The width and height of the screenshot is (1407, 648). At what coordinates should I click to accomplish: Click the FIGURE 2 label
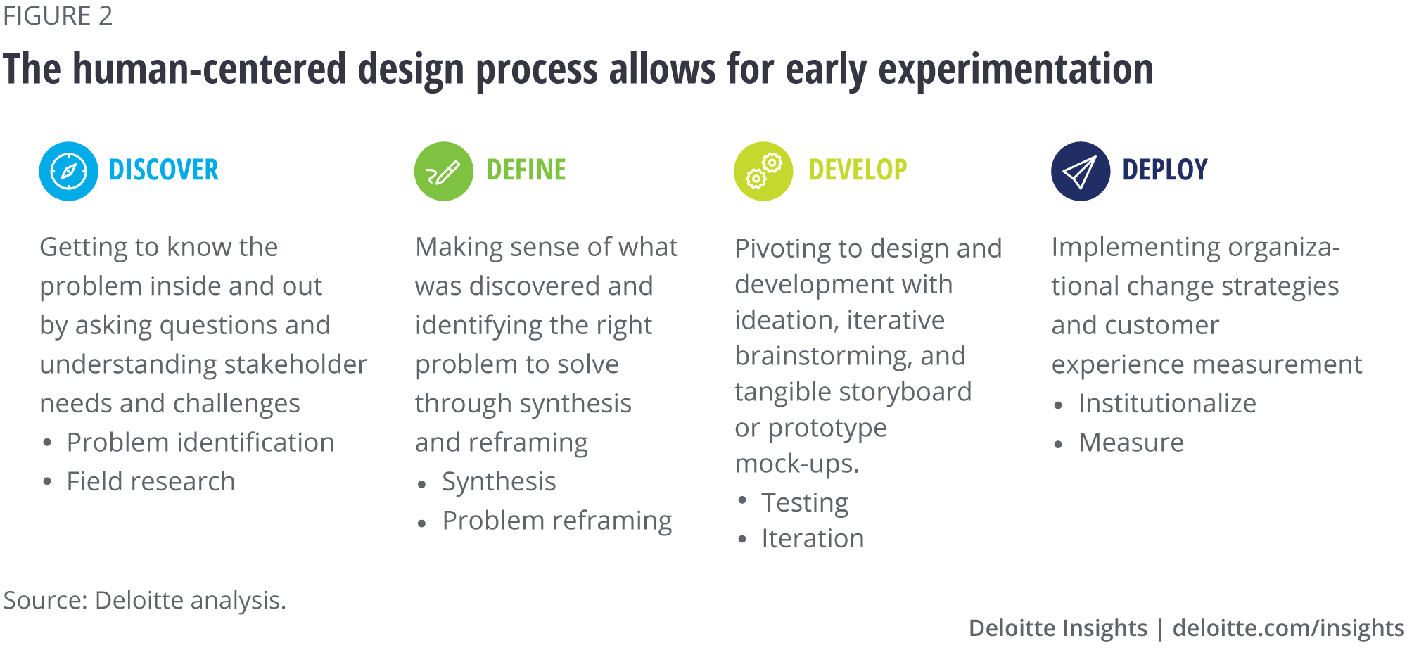(x=58, y=15)
